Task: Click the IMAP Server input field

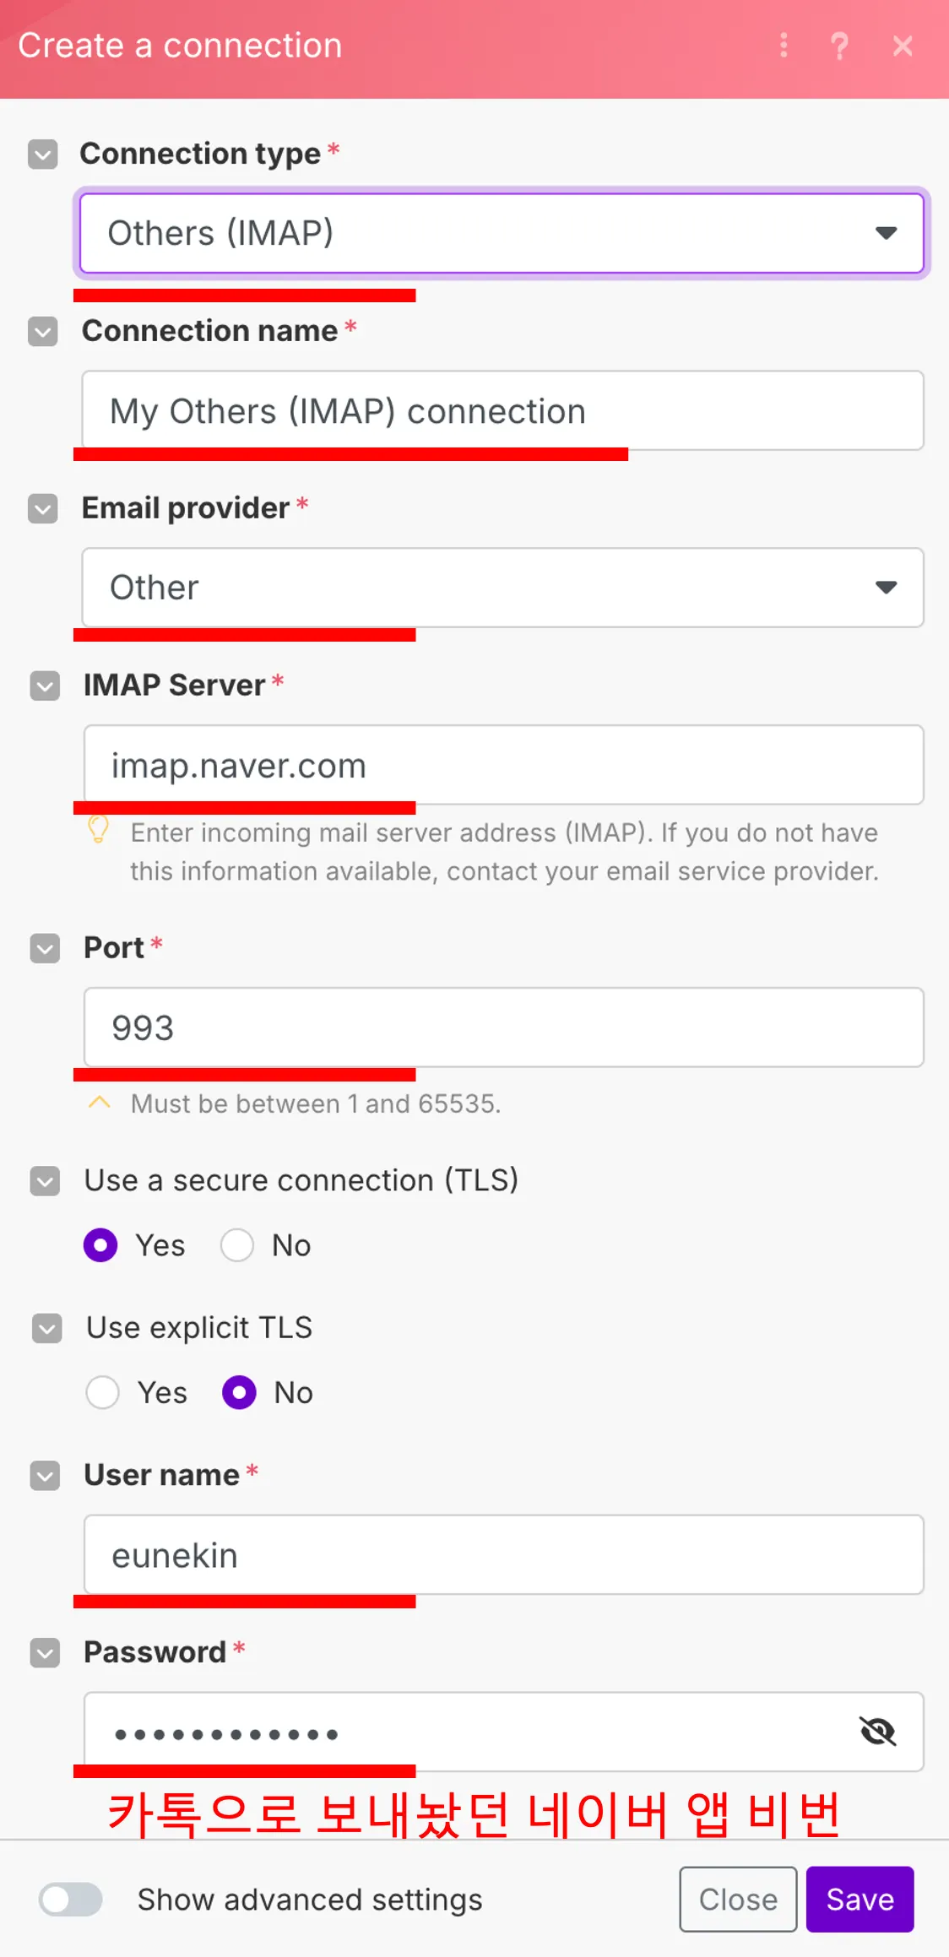Action: [x=503, y=766]
